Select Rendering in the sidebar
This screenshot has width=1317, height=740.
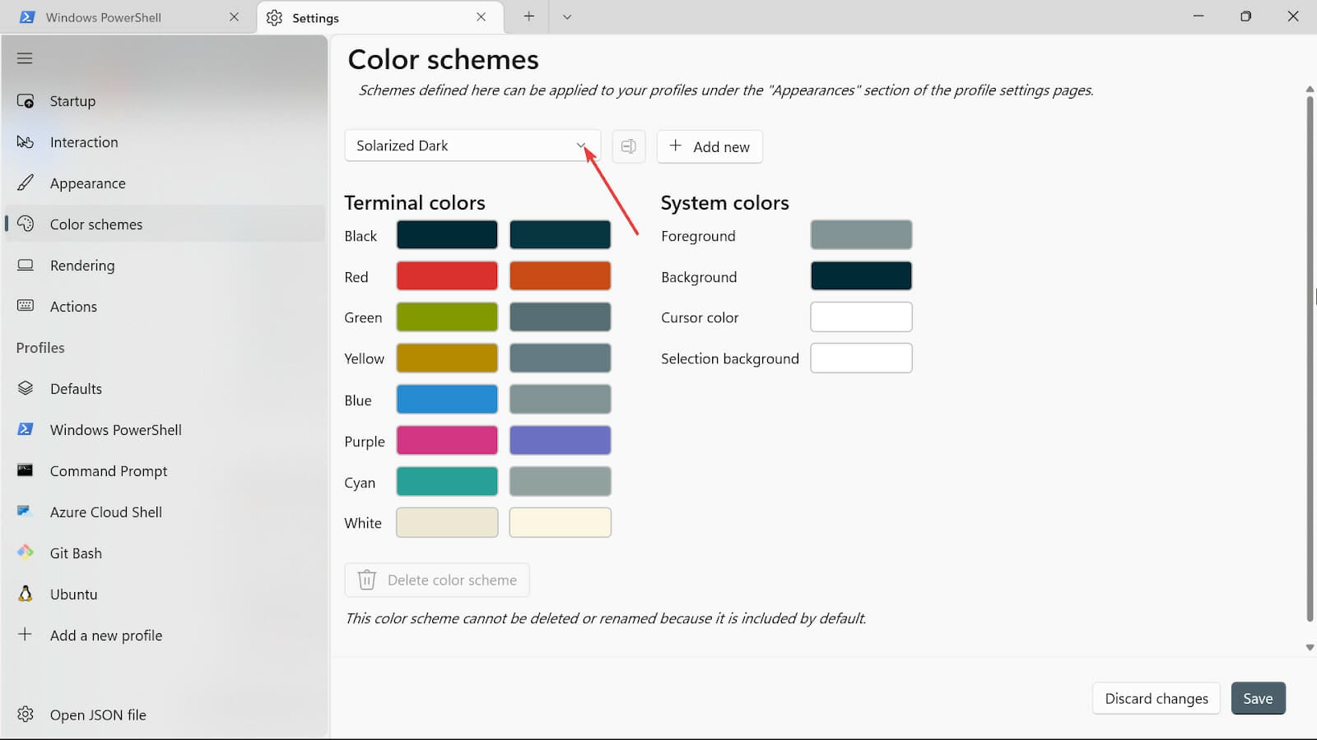pyautogui.click(x=82, y=266)
